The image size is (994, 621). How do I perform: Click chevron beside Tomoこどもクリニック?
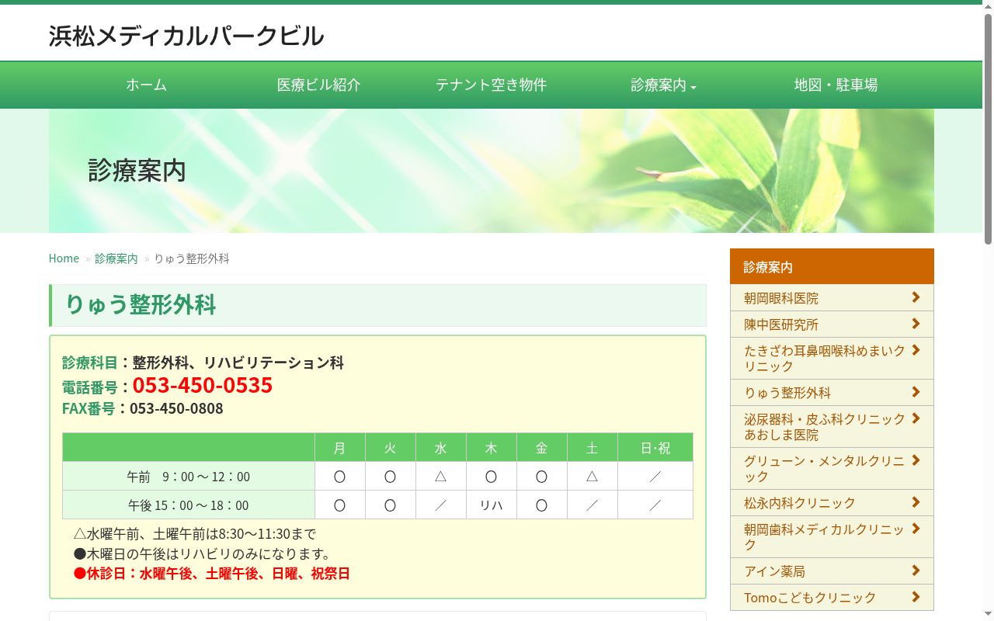tap(916, 597)
